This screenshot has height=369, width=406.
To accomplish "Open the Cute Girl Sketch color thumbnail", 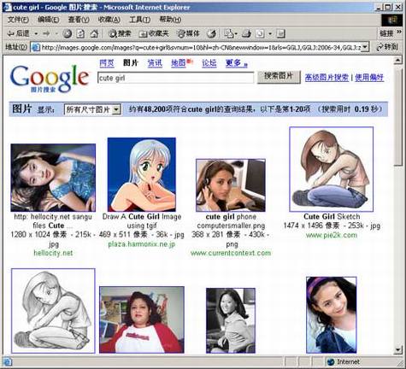I will point(331,169).
